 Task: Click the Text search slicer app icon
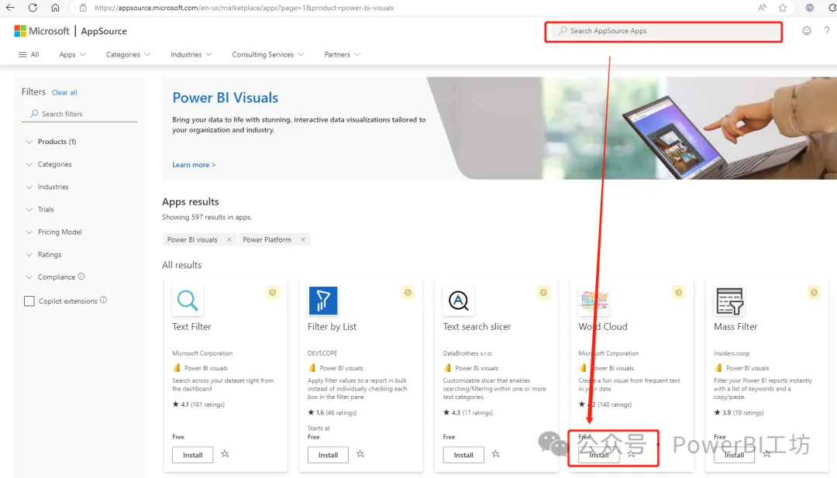458,301
